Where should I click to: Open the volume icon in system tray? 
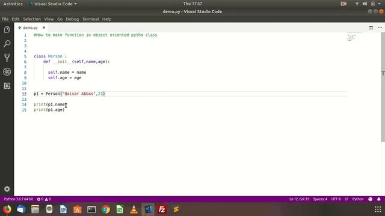pyautogui.click(x=365, y=4)
